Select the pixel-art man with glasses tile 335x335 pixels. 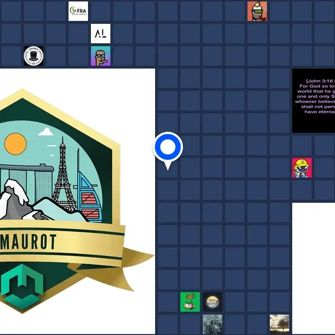(x=101, y=56)
